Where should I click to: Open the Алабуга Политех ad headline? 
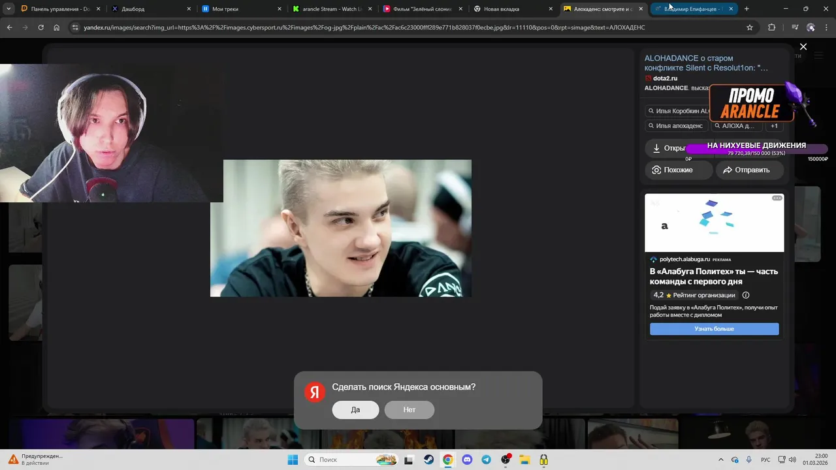point(714,276)
